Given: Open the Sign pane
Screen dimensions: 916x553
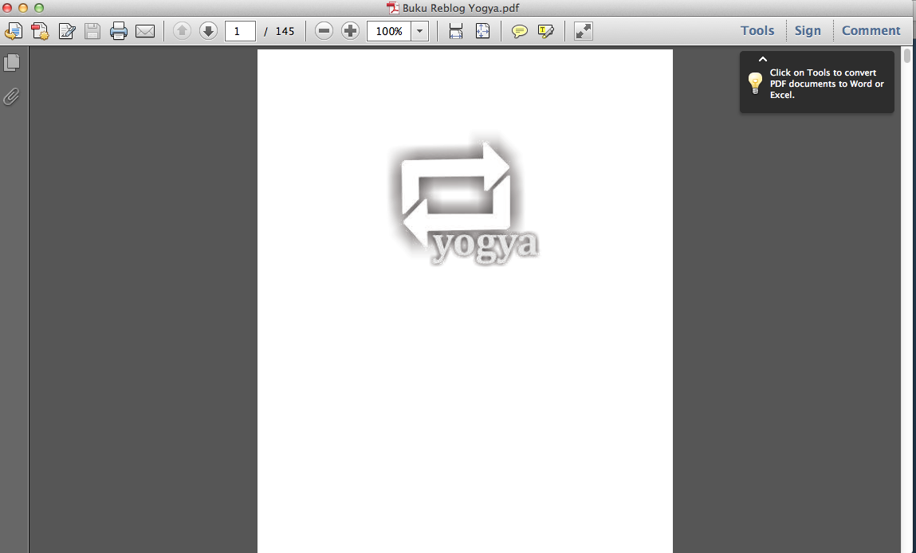Looking at the screenshot, I should click(x=808, y=30).
